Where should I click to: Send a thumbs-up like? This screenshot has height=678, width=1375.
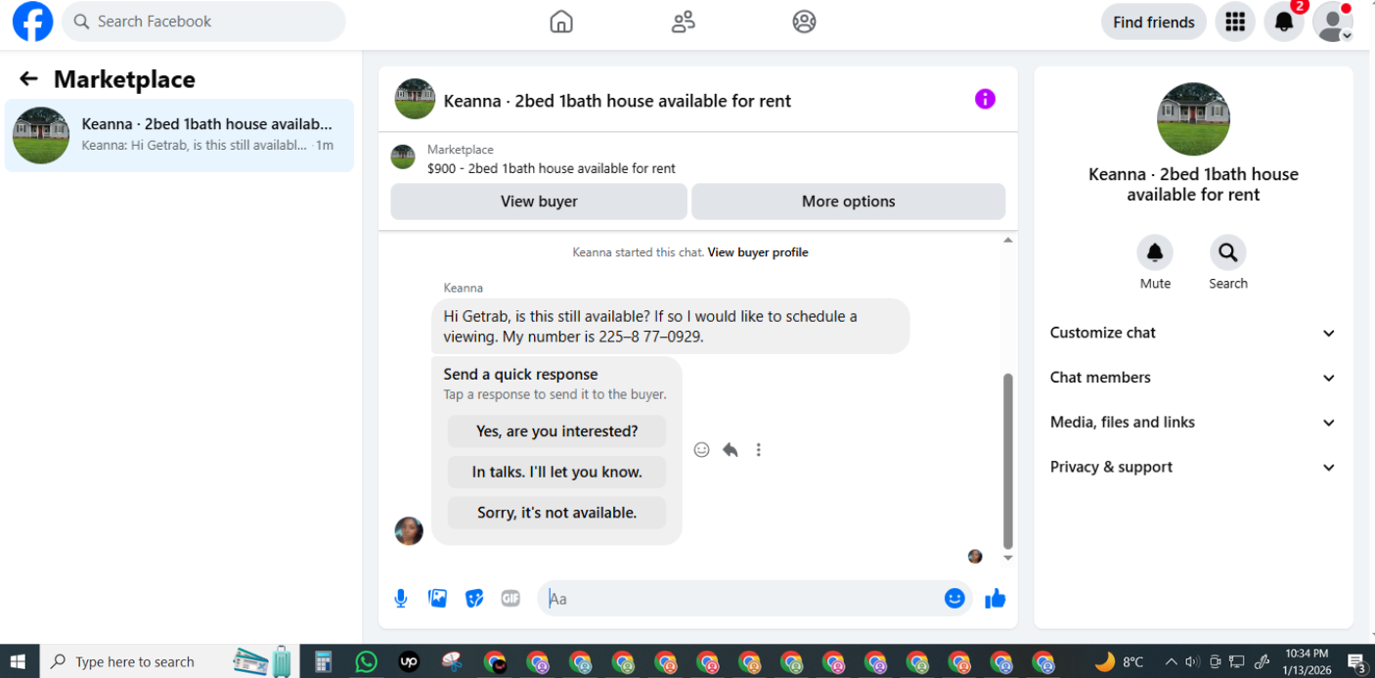(996, 599)
